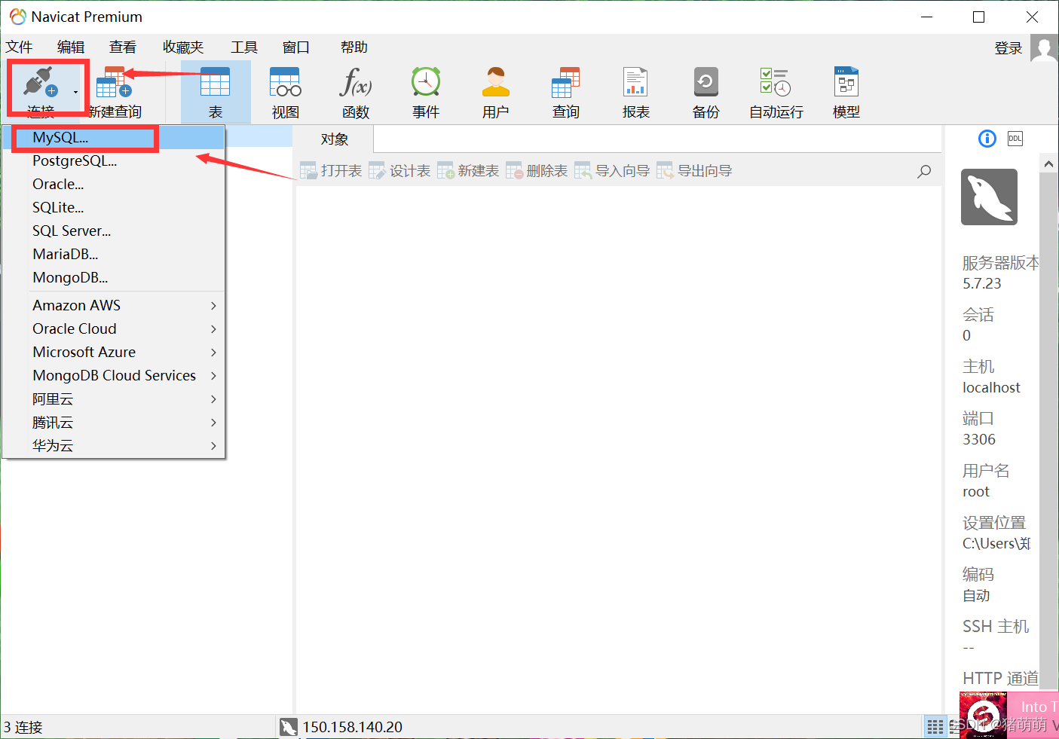Open the Connection dropdown arrow
The width and height of the screenshot is (1059, 739).
(75, 92)
